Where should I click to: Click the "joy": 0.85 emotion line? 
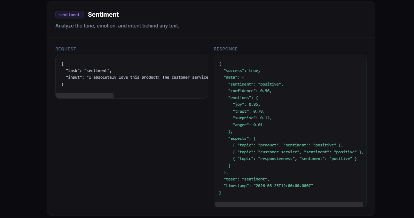pyautogui.click(x=246, y=104)
